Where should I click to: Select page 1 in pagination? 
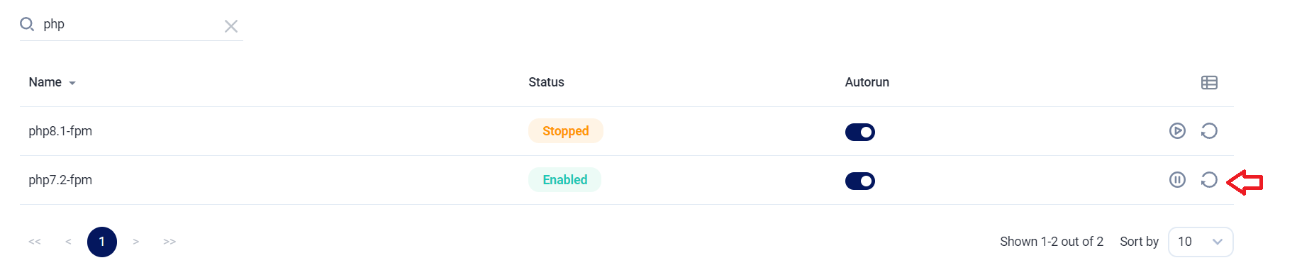click(102, 242)
